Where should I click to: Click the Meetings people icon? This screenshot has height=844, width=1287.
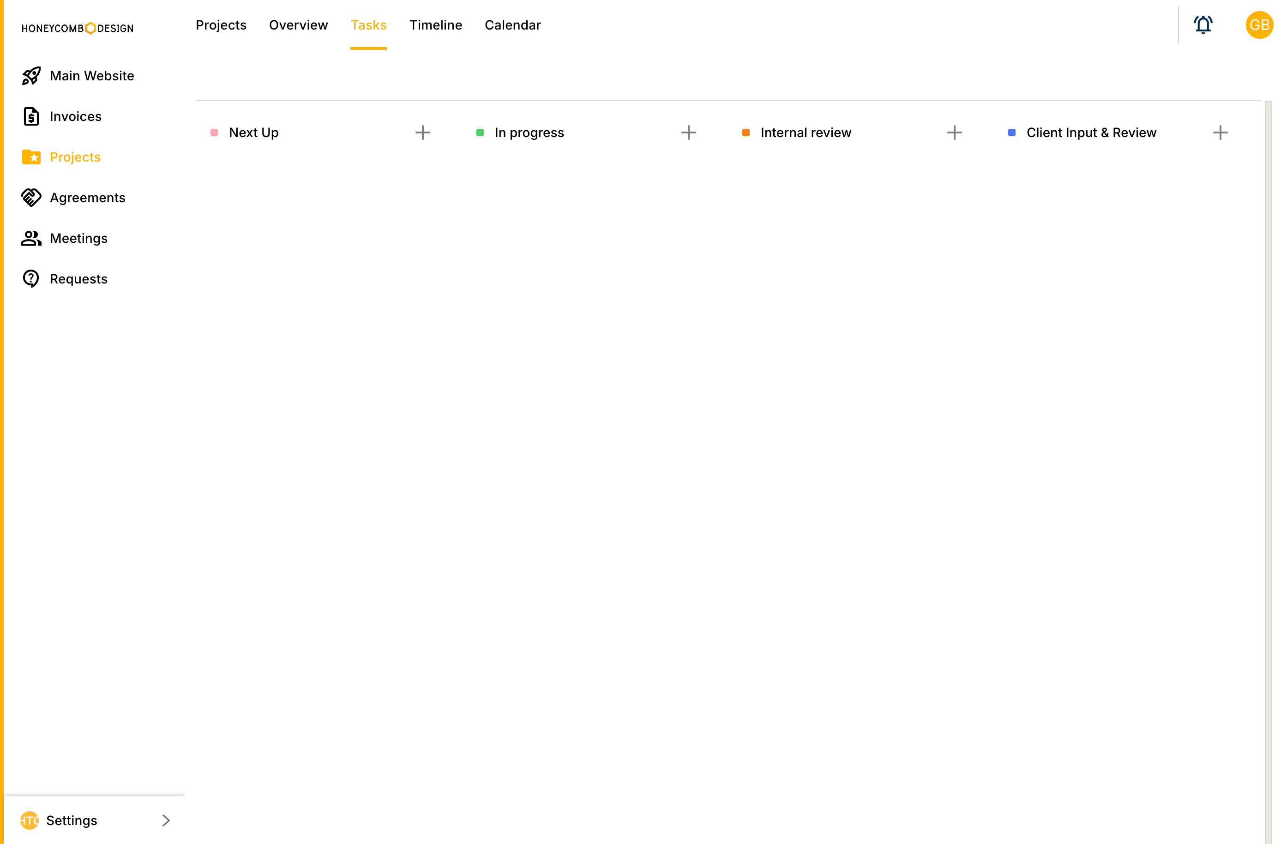coord(31,238)
